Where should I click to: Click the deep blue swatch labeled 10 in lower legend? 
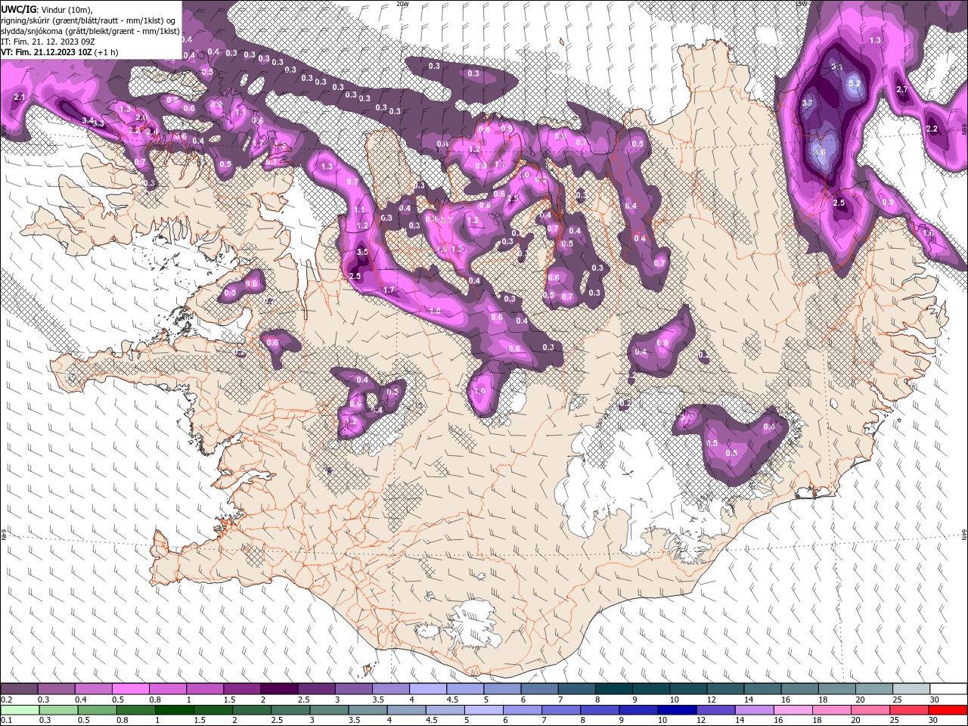tap(677, 710)
